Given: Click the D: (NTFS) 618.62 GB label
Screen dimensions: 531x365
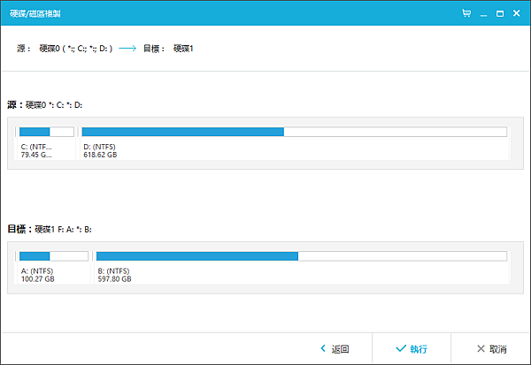Looking at the screenshot, I should (100, 149).
